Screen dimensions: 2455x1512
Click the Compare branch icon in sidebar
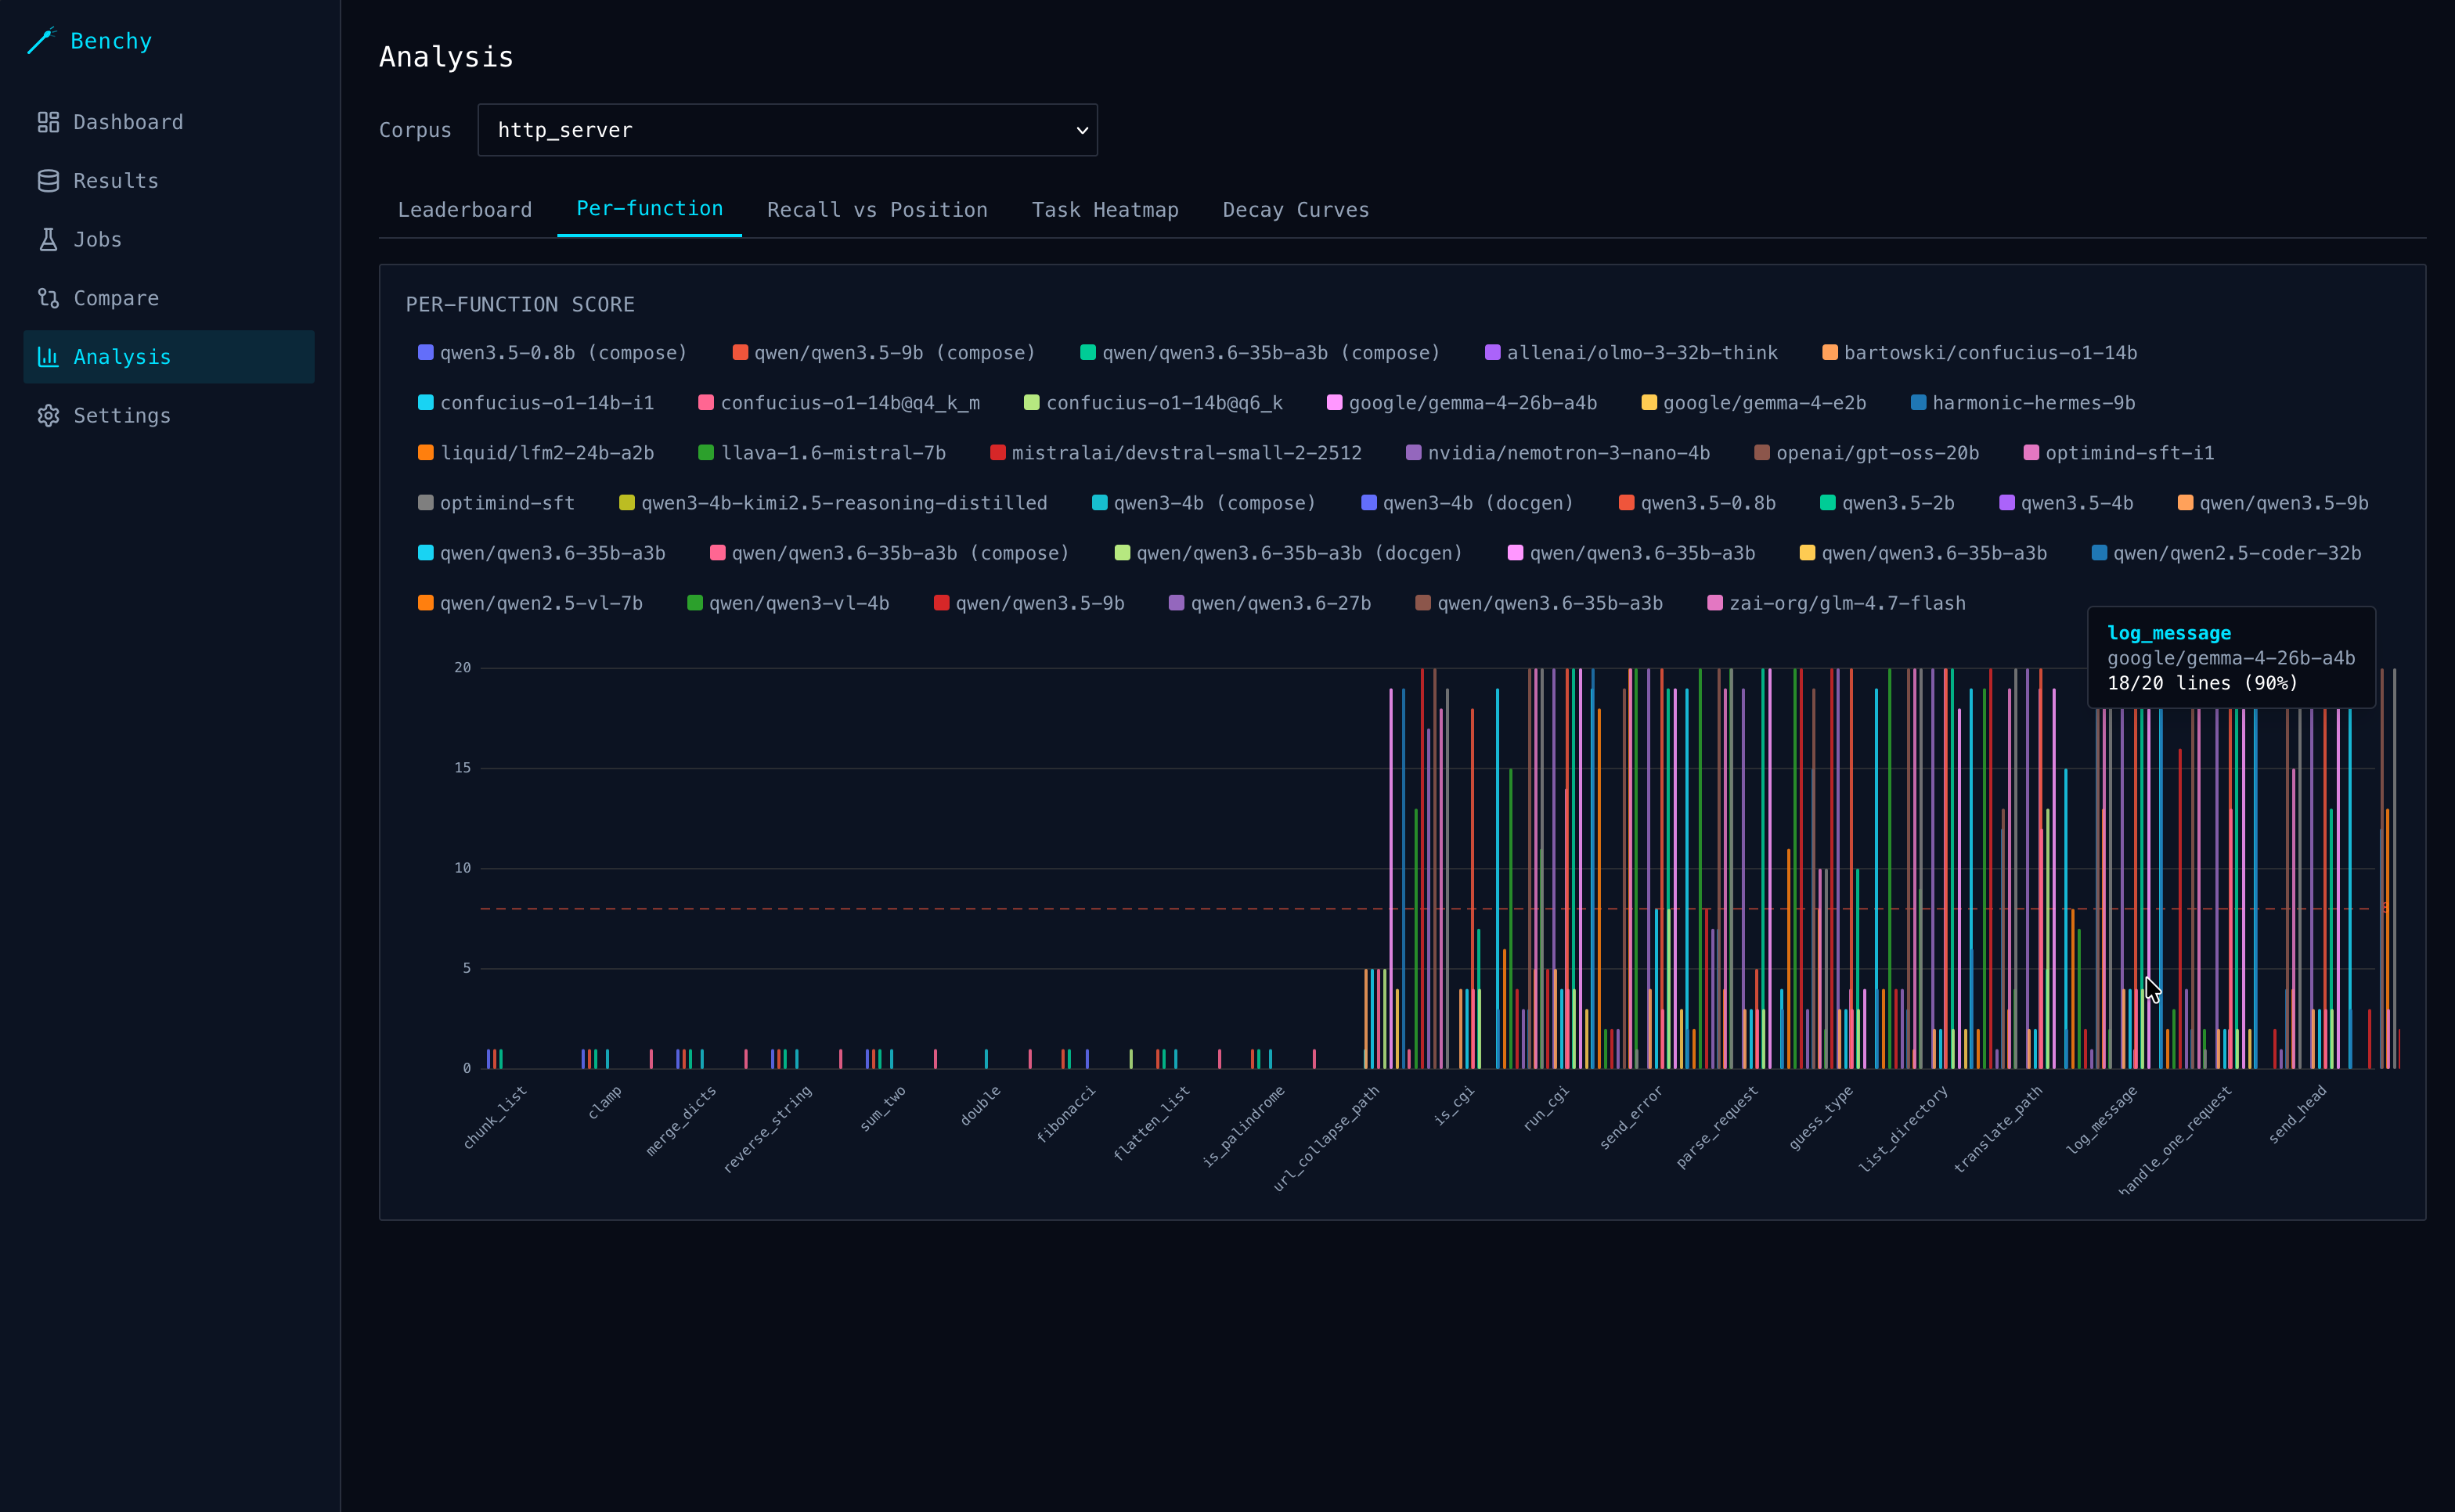point(48,298)
